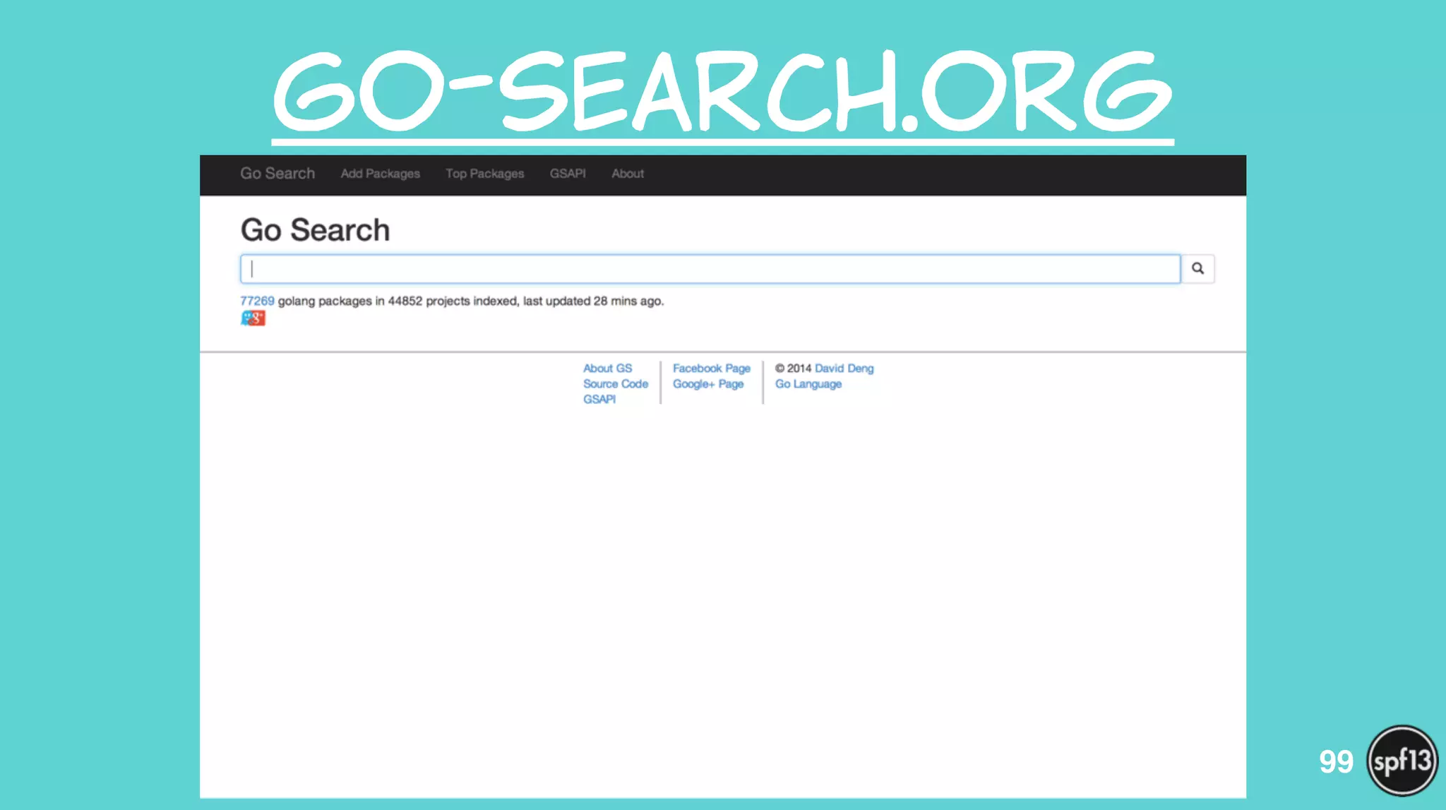The width and height of the screenshot is (1446, 810).
Task: Open the Source Code footer link
Action: [x=616, y=384]
